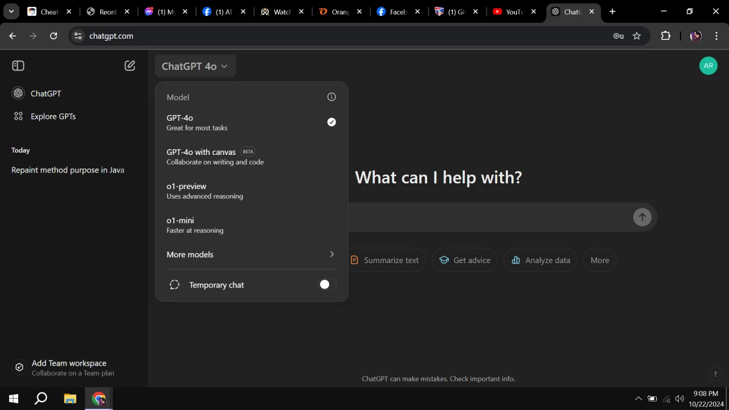Reload the page

[54, 36]
